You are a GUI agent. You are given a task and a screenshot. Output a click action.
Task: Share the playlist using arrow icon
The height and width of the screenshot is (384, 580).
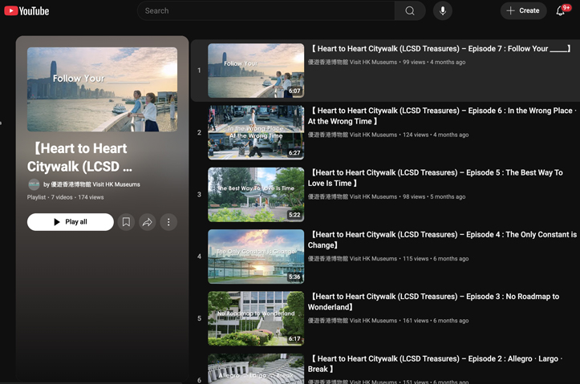coord(148,222)
